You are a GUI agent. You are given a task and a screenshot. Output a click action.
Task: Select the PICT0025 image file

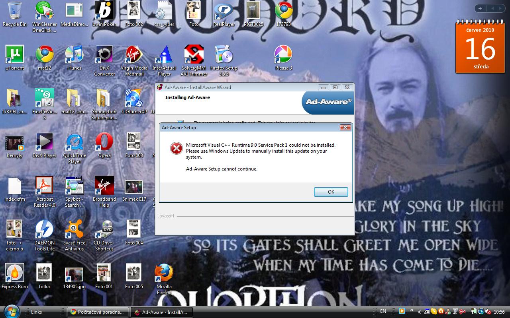[x=253, y=14]
